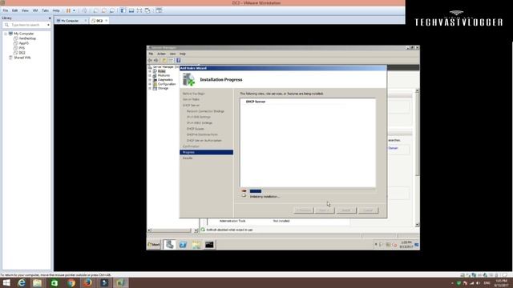This screenshot has width=513, height=288.
Task: Expand the Storage tree node
Action: coord(150,88)
